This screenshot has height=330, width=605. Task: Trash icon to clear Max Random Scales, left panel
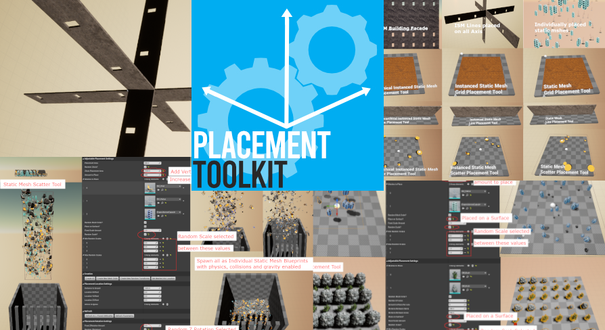167,255
